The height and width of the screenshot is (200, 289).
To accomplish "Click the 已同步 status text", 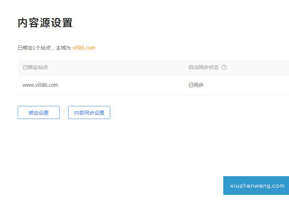I will tap(196, 85).
